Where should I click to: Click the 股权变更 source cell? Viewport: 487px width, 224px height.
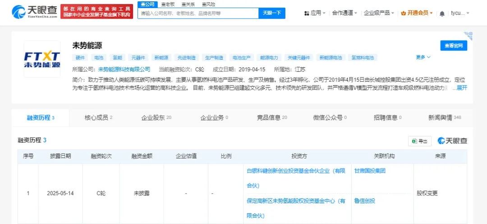tap(427, 193)
